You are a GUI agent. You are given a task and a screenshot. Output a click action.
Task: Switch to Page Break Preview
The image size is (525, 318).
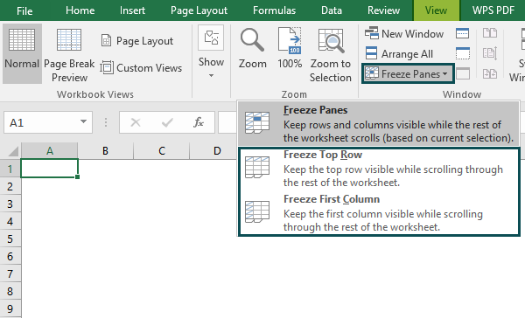point(69,55)
